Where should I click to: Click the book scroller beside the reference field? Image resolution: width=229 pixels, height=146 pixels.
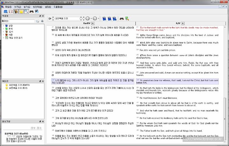point(53,18)
